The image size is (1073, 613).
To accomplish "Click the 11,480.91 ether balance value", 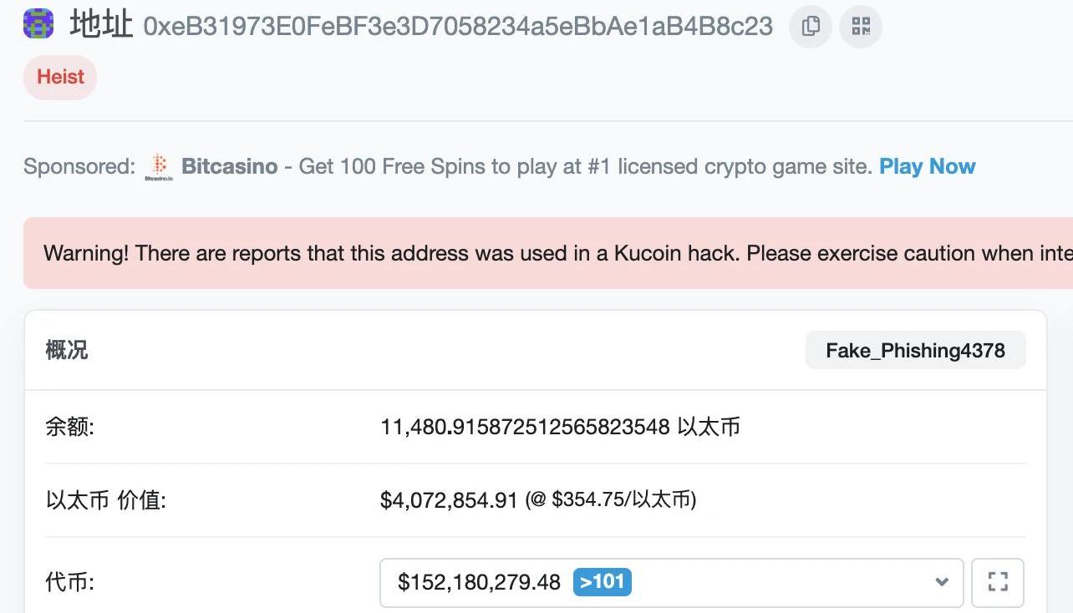I will 525,427.
